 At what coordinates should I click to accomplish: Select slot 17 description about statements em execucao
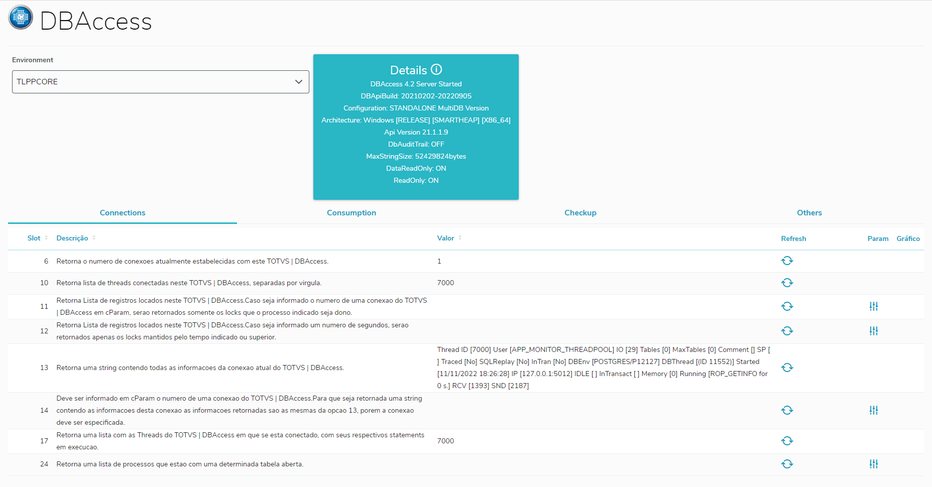click(x=240, y=441)
